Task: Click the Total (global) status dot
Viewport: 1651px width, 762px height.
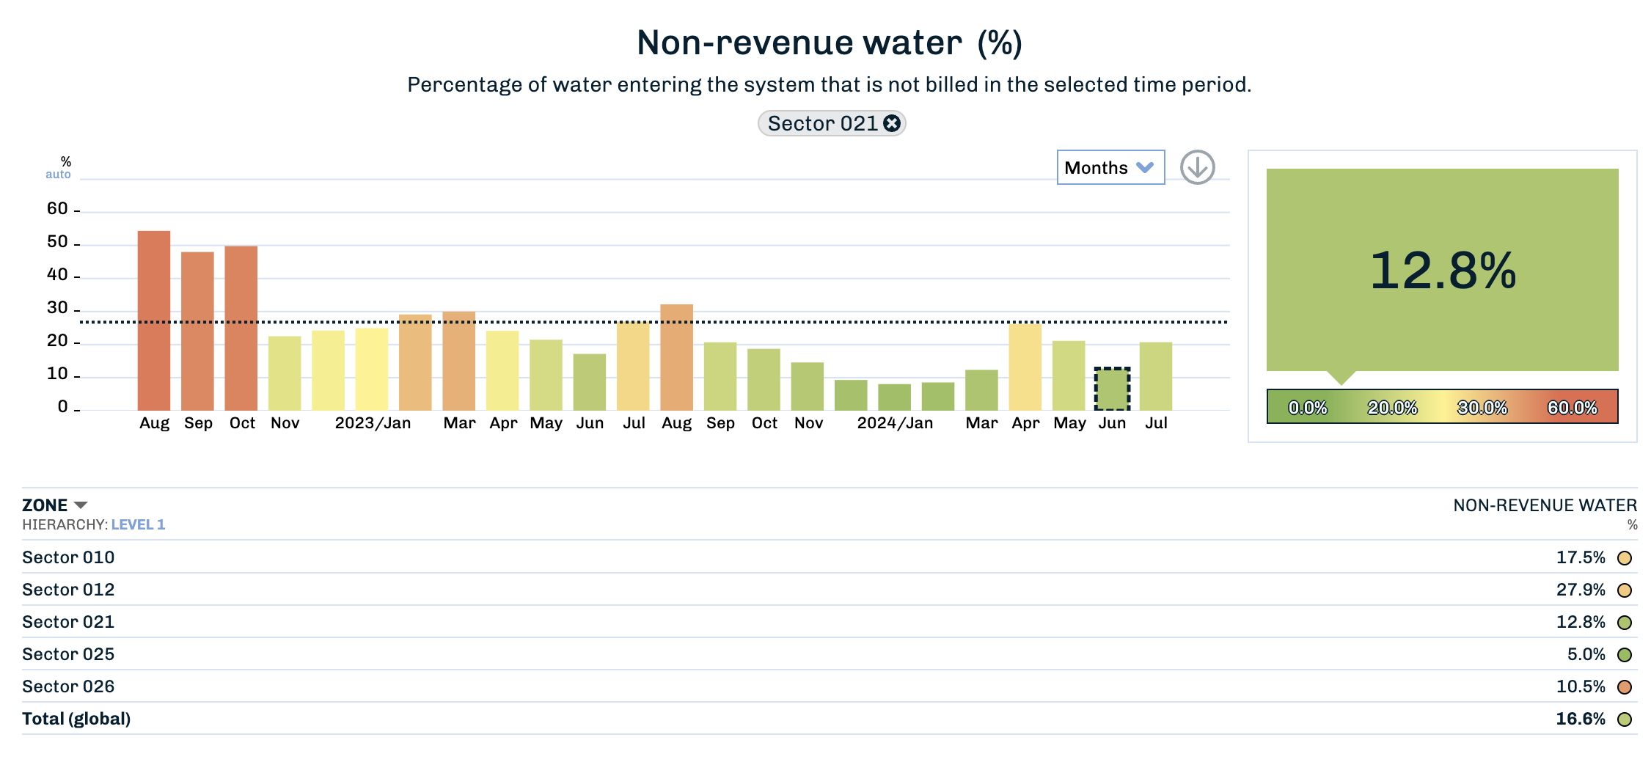Action: click(x=1625, y=719)
